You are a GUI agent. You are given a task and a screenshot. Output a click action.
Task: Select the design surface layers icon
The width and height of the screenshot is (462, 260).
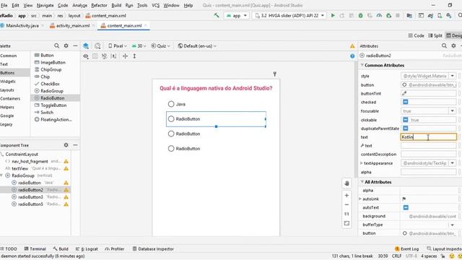(86, 46)
